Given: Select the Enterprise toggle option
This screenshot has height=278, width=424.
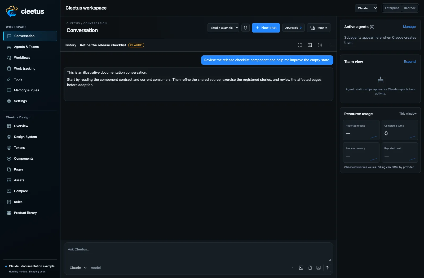Looking at the screenshot, I should (392, 8).
